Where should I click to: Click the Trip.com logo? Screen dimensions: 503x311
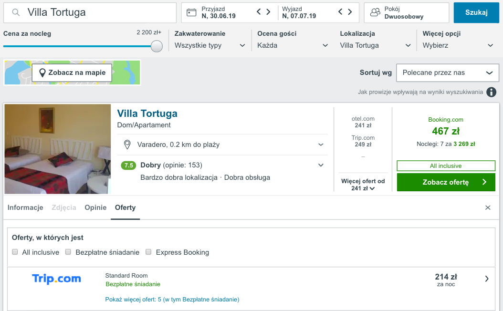pyautogui.click(x=56, y=279)
